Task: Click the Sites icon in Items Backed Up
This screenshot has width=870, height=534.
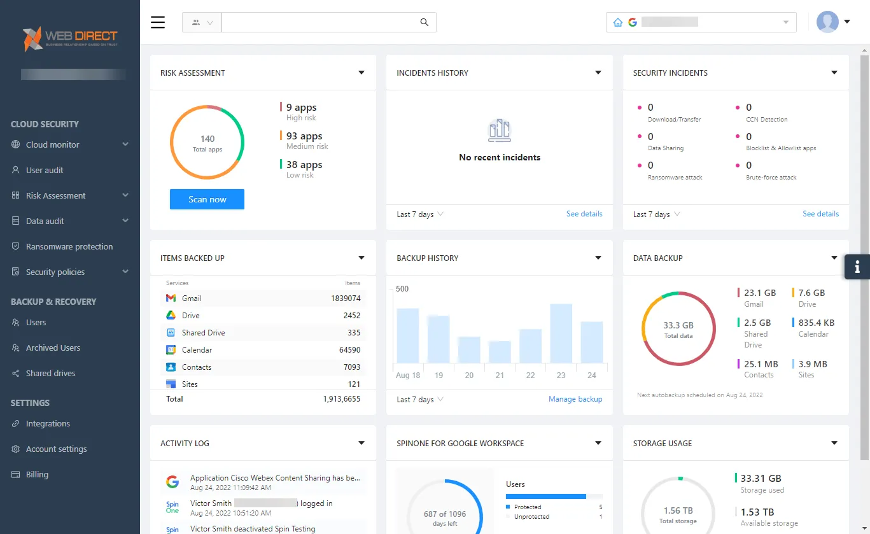Action: (x=171, y=384)
